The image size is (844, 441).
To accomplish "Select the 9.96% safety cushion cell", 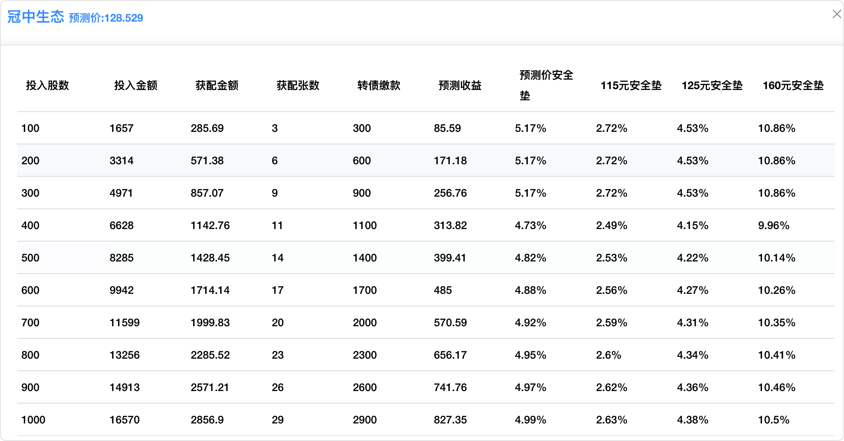I will coord(773,225).
